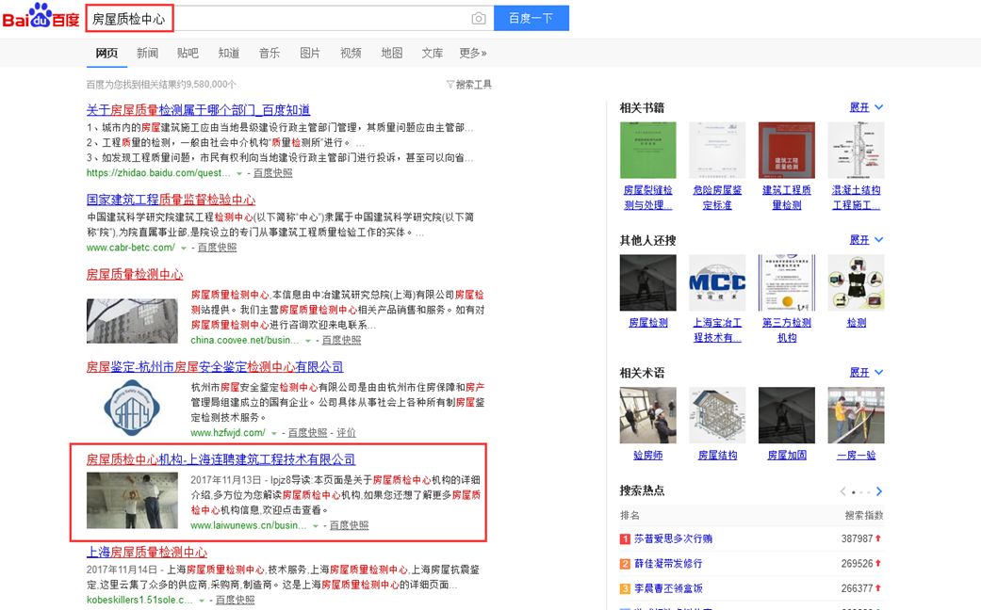Switch to the 地图 tab

click(x=392, y=53)
